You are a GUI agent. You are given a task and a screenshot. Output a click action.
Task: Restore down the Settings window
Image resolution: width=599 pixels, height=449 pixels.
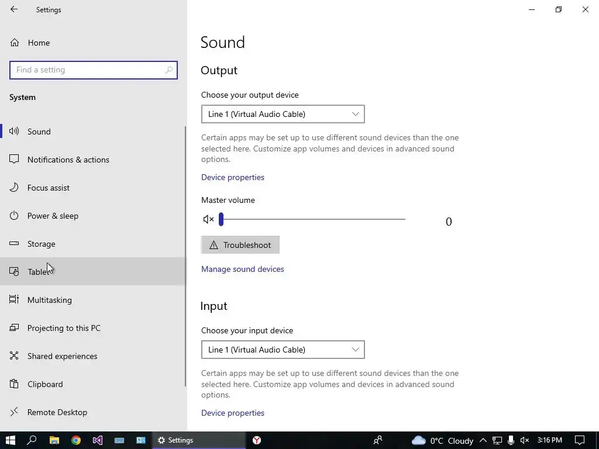(x=559, y=9)
